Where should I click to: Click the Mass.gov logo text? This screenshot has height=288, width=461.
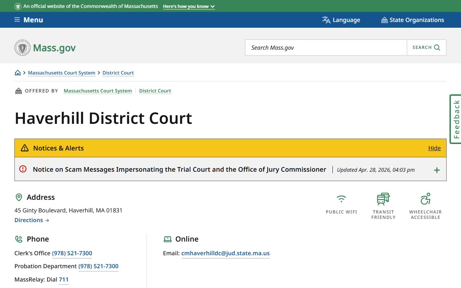pyautogui.click(x=54, y=48)
